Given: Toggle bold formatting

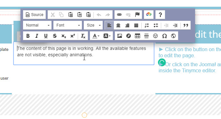Looking at the screenshot, I should tap(28, 36).
